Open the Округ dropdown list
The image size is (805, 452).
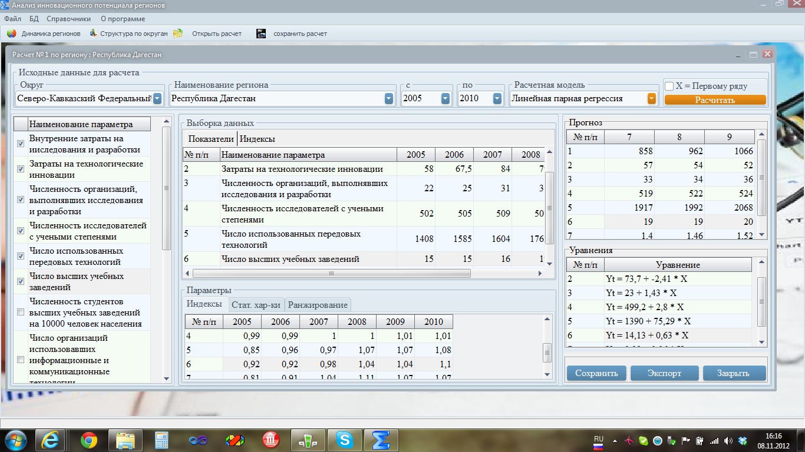click(157, 99)
